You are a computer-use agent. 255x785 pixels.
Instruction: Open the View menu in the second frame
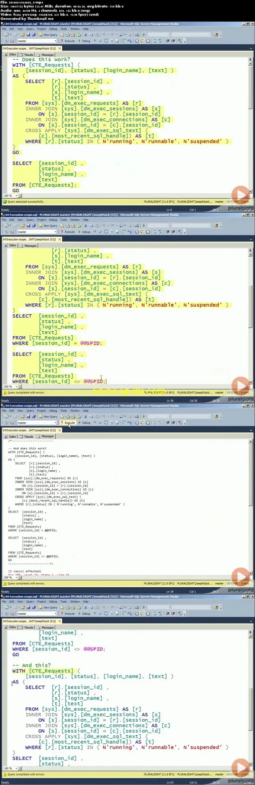(x=19, y=220)
